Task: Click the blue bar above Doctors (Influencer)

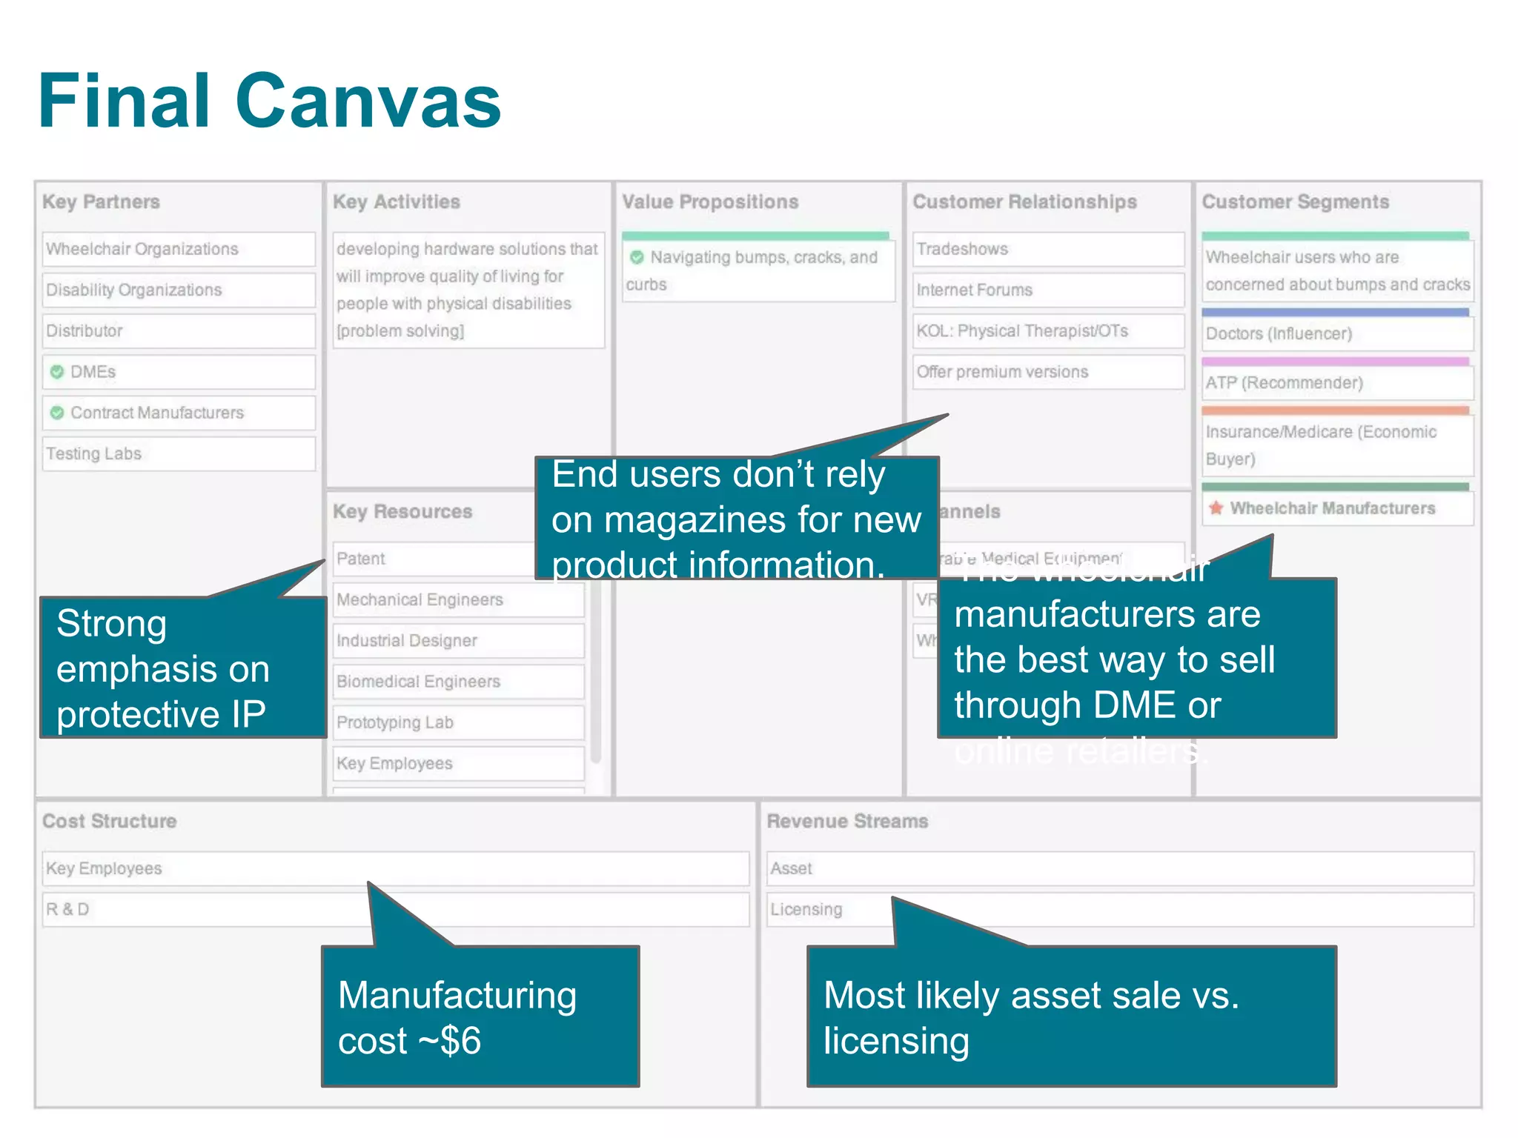Action: (1335, 313)
